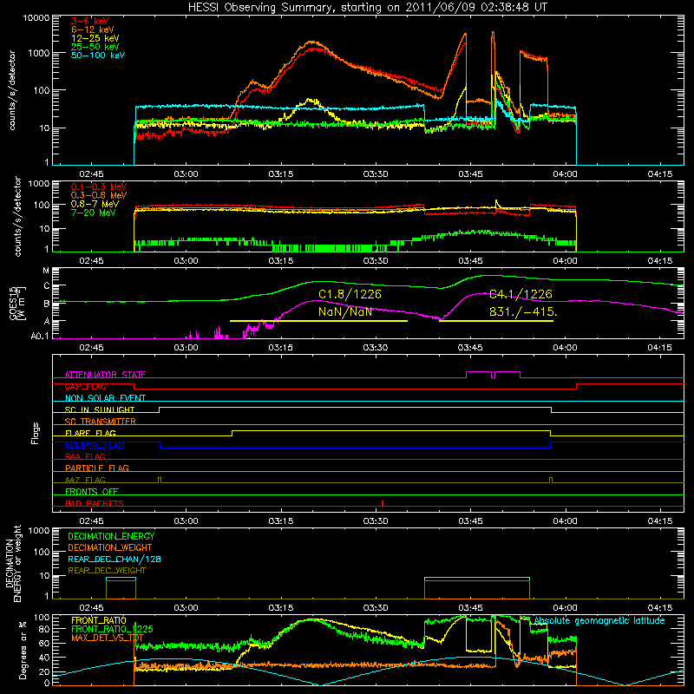
Task: Click the SAA_FLAG label
Action: point(85,456)
